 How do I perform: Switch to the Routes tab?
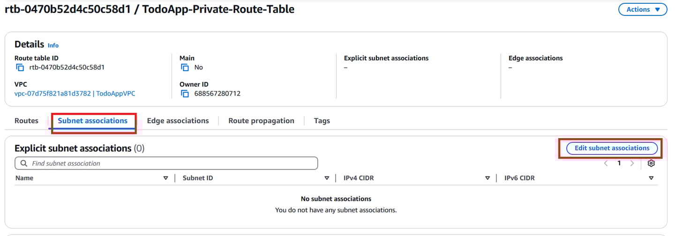point(26,121)
